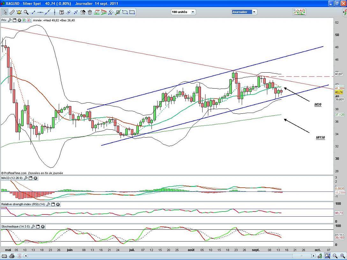This screenshot has height=260, width=347.
Task: Zoom out with minus magnifier
Action: point(335,256)
